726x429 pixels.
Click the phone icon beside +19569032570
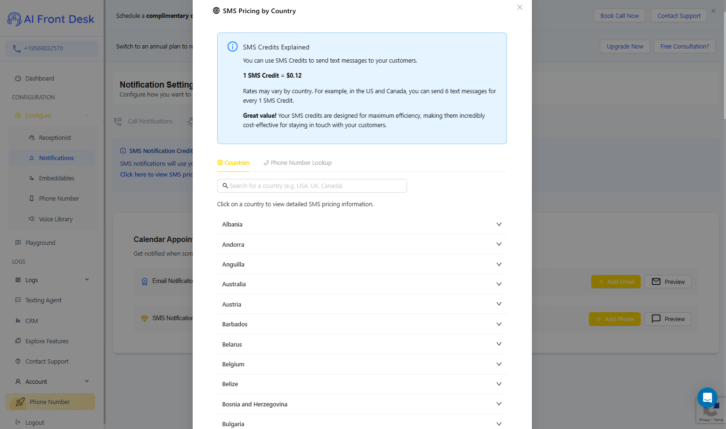(16, 49)
